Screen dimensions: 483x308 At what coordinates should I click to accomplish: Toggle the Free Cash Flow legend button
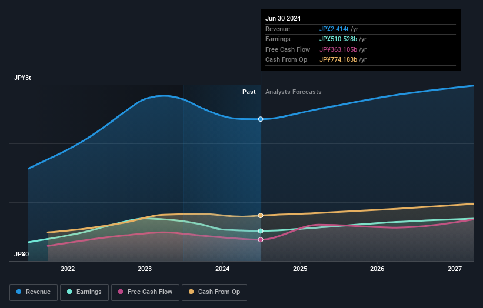click(x=145, y=292)
